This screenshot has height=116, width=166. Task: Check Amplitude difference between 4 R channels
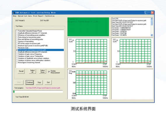tap(17, 52)
